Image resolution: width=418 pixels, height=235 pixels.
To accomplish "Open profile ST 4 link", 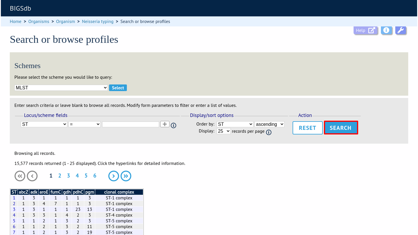I will click(x=14, y=215).
